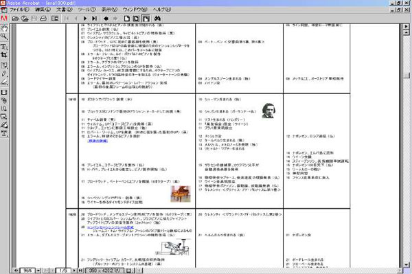The width and height of the screenshot is (412, 274).
Task: Select the Movie tool in sidebar
Action: click(4, 93)
